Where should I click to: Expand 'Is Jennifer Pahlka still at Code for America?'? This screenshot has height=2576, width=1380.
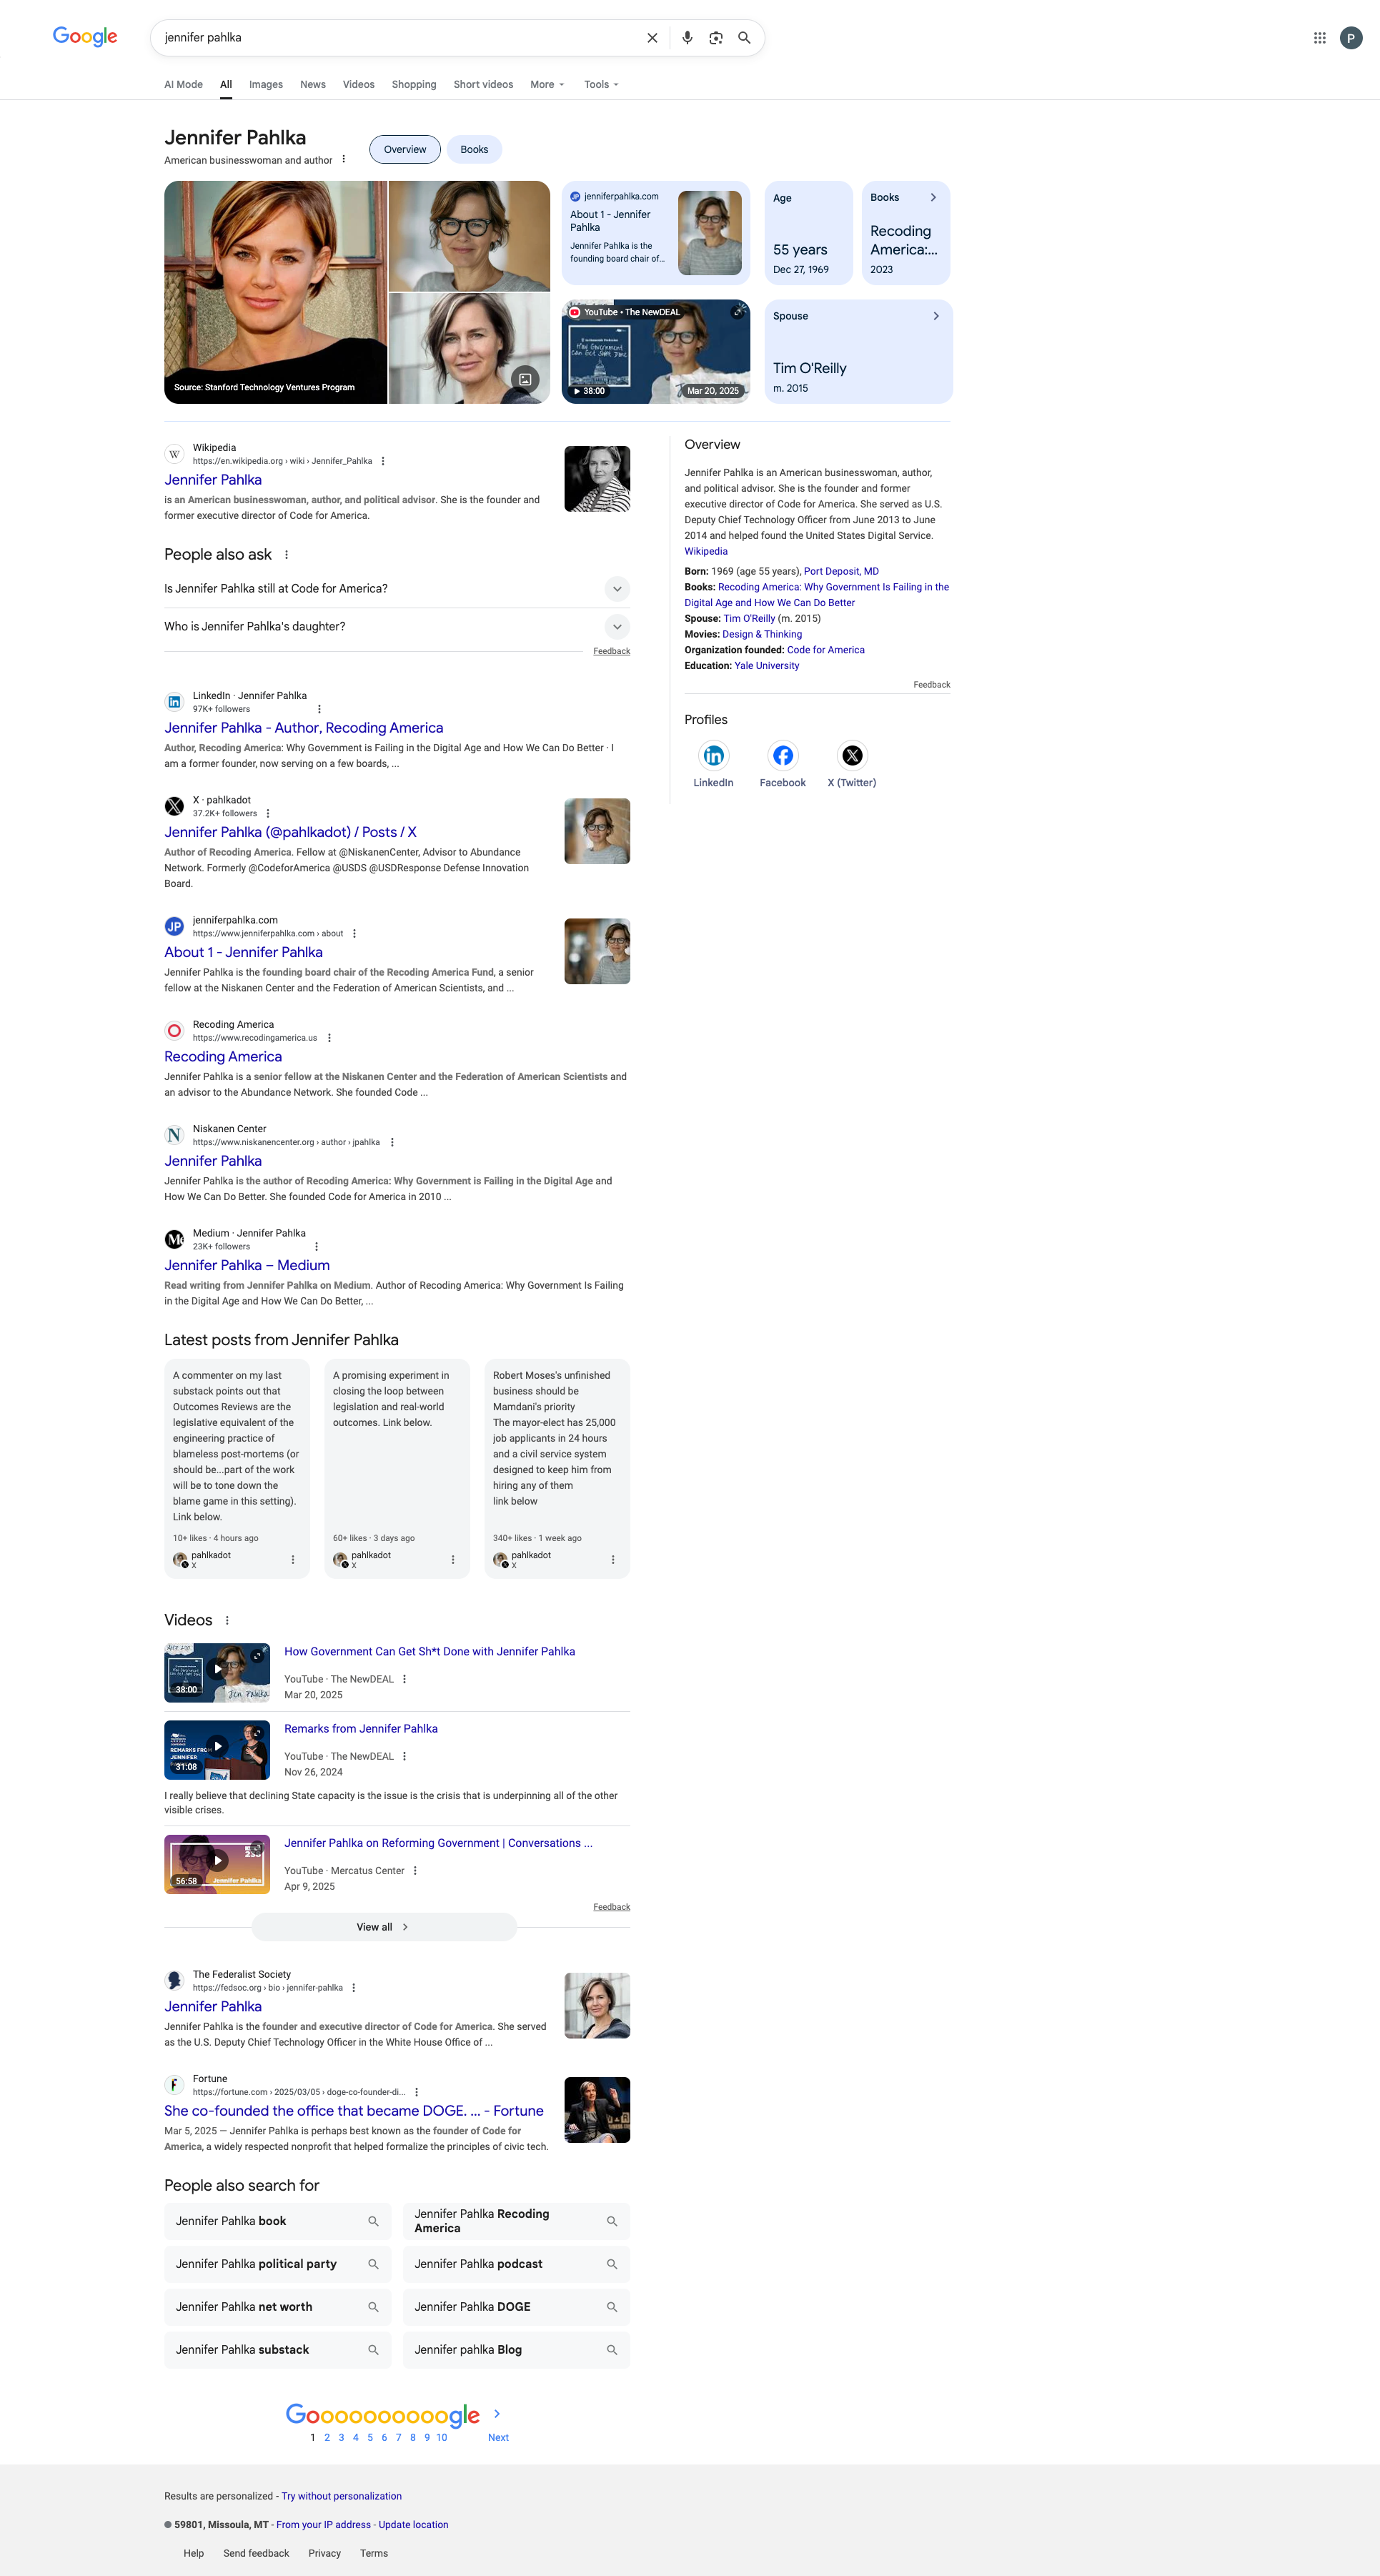(617, 589)
